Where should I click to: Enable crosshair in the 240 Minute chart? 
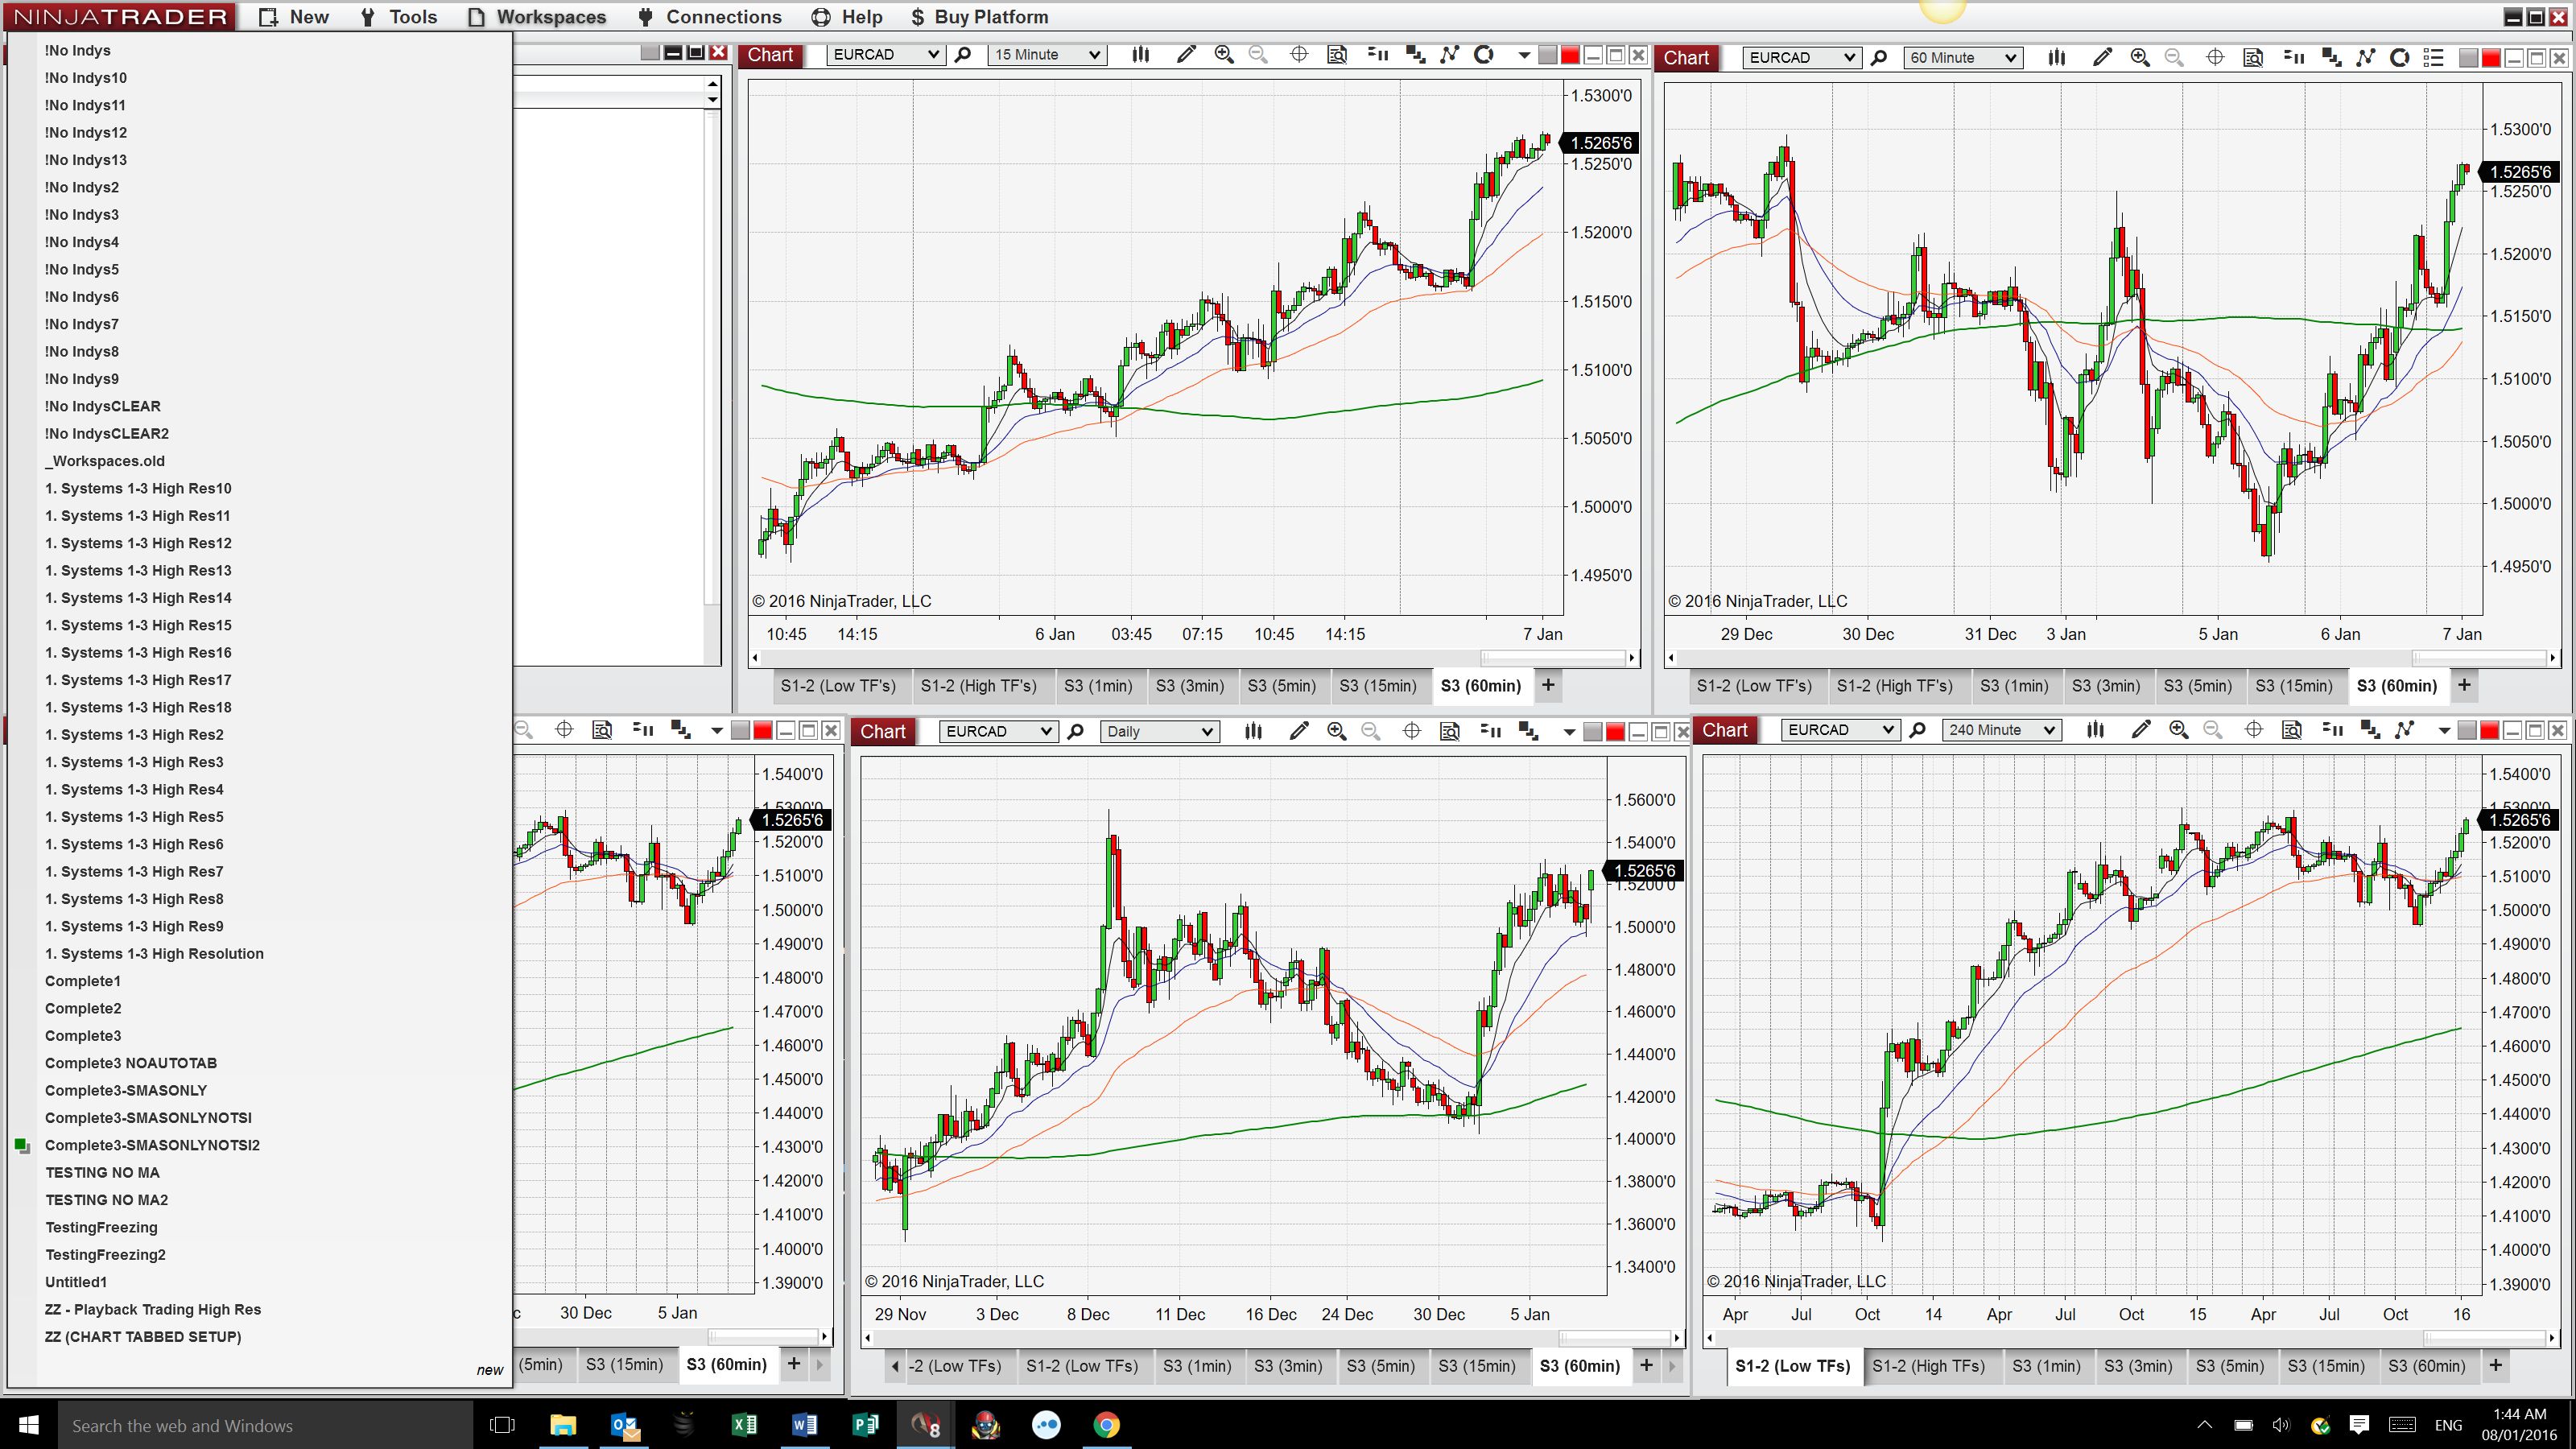[2253, 731]
